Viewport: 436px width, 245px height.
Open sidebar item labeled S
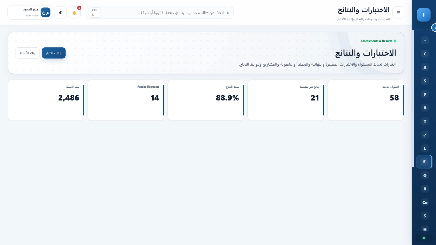[x=425, y=81]
